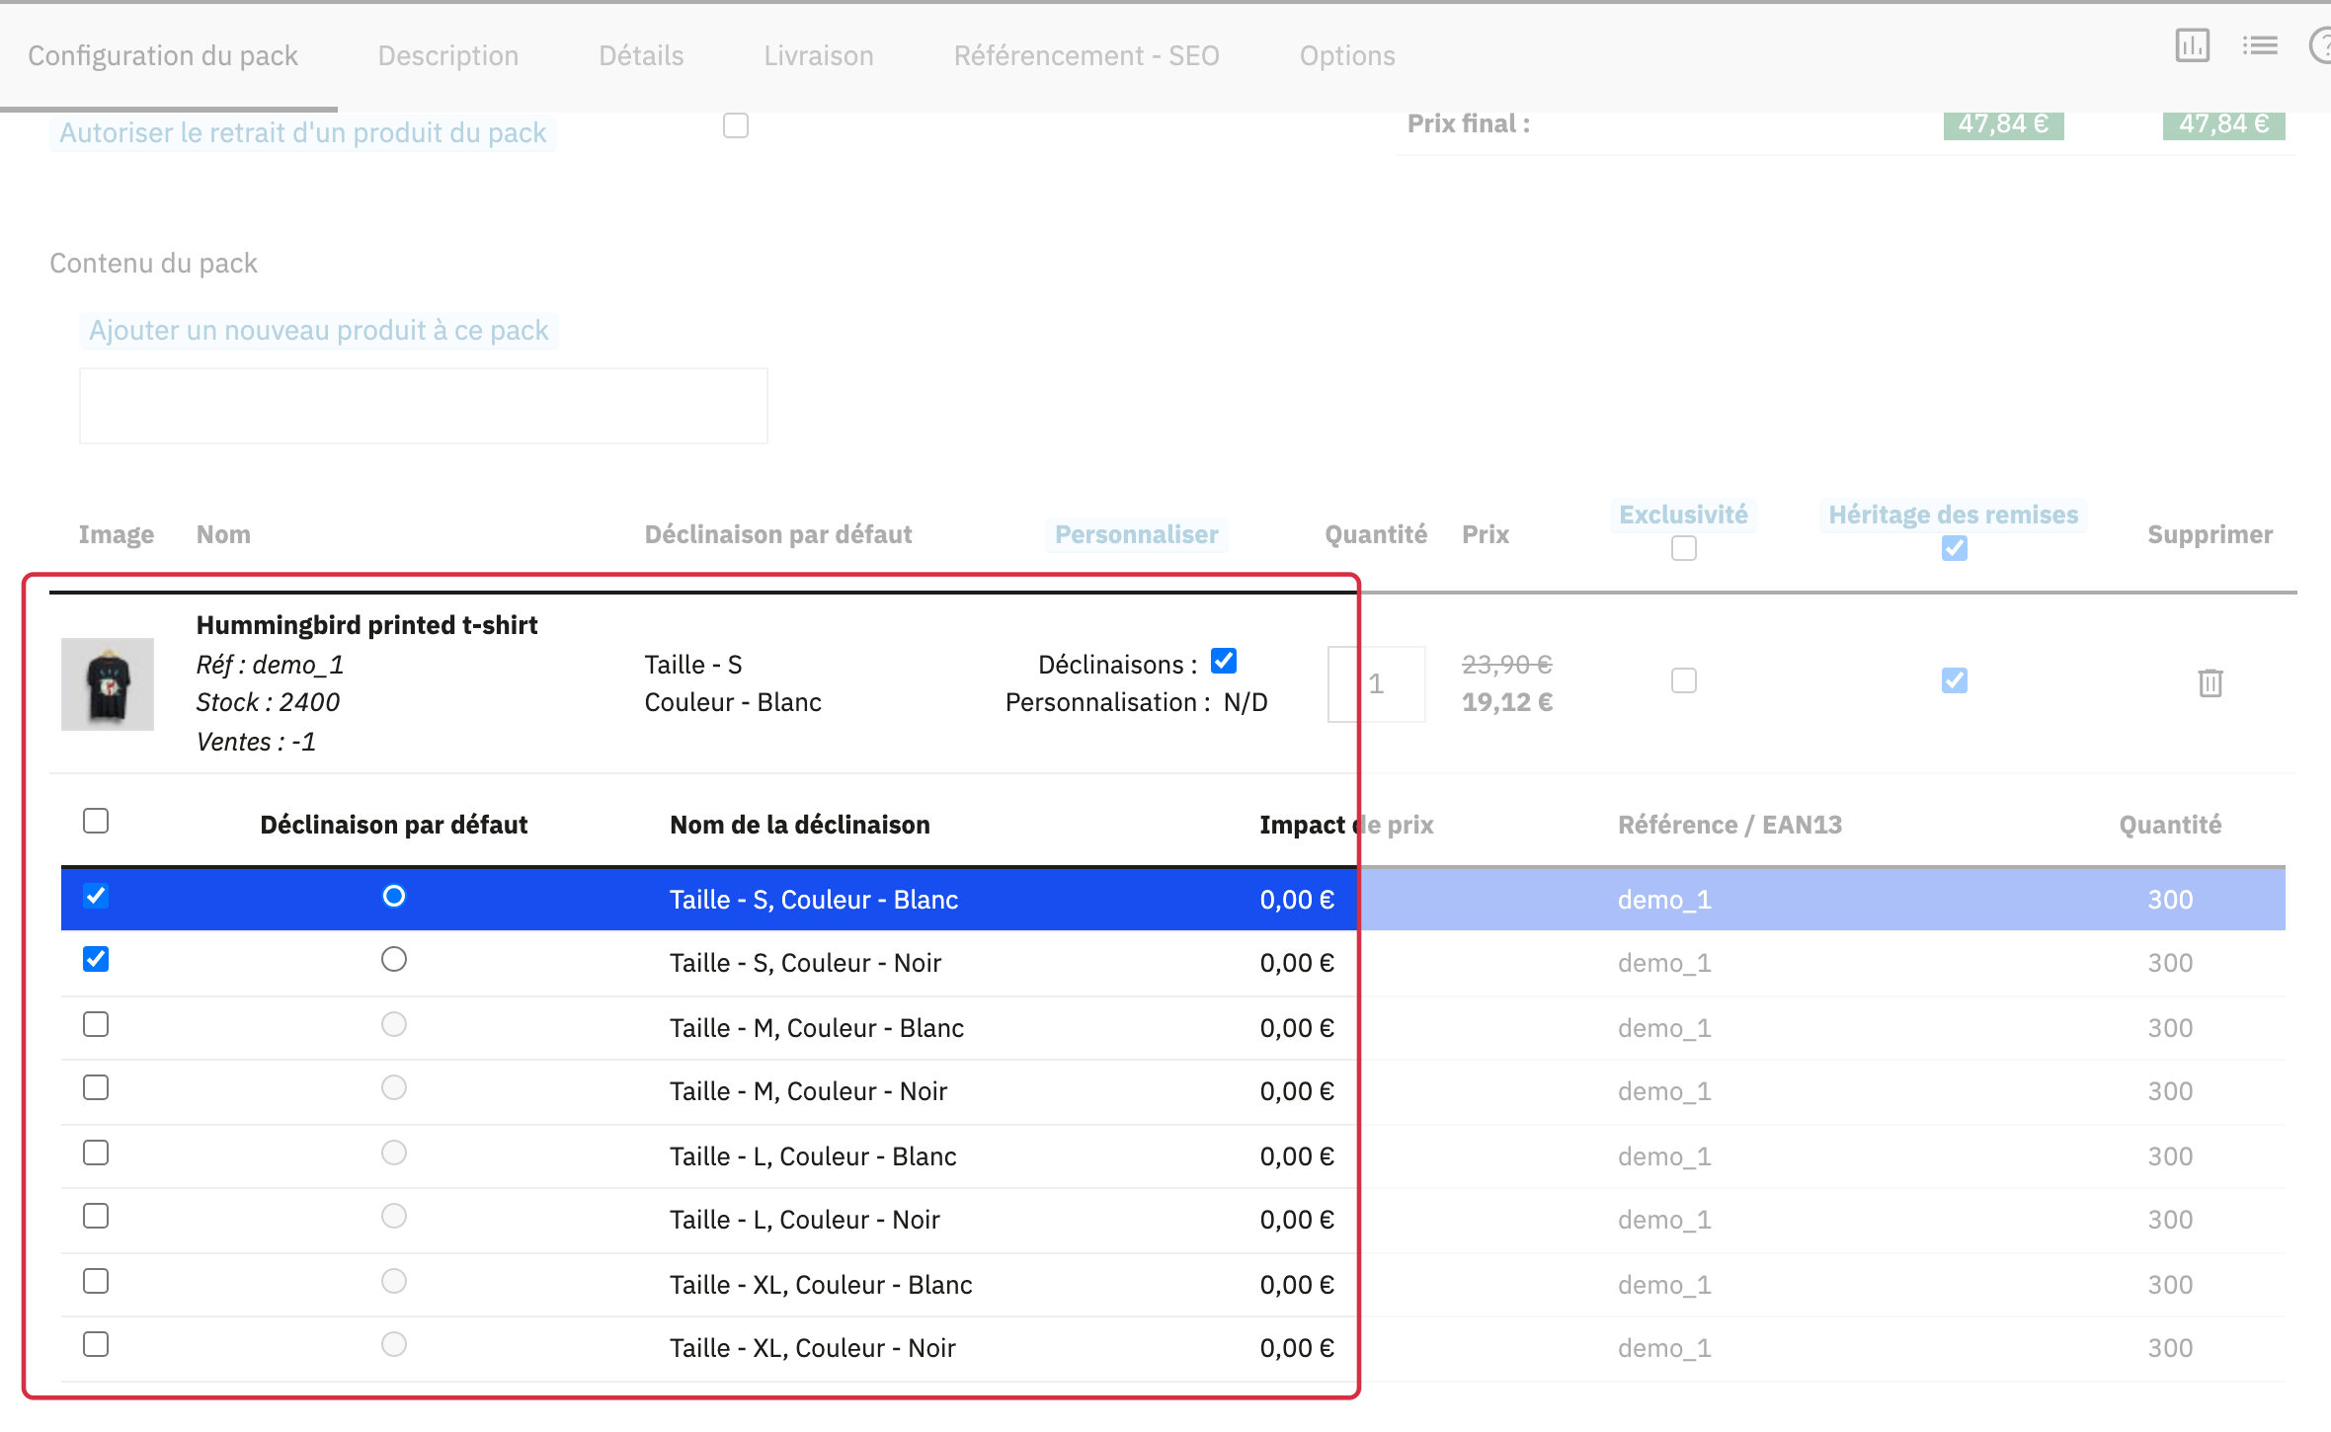2331x1432 pixels.
Task: Go to the Livraison tab
Action: 819,55
